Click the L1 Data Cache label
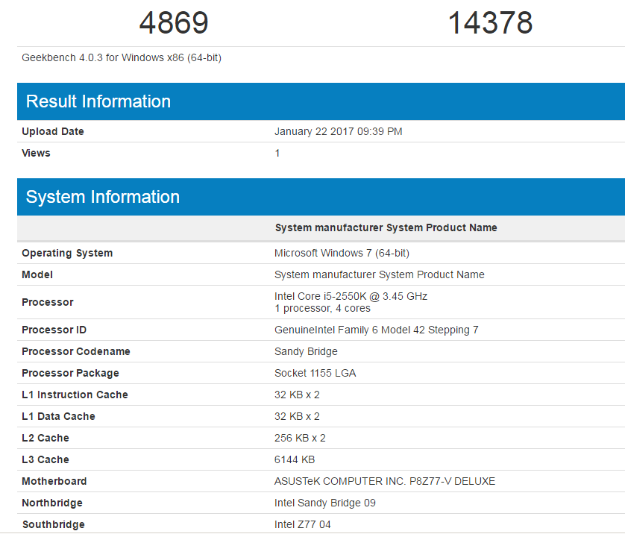The image size is (625, 534). click(x=59, y=416)
